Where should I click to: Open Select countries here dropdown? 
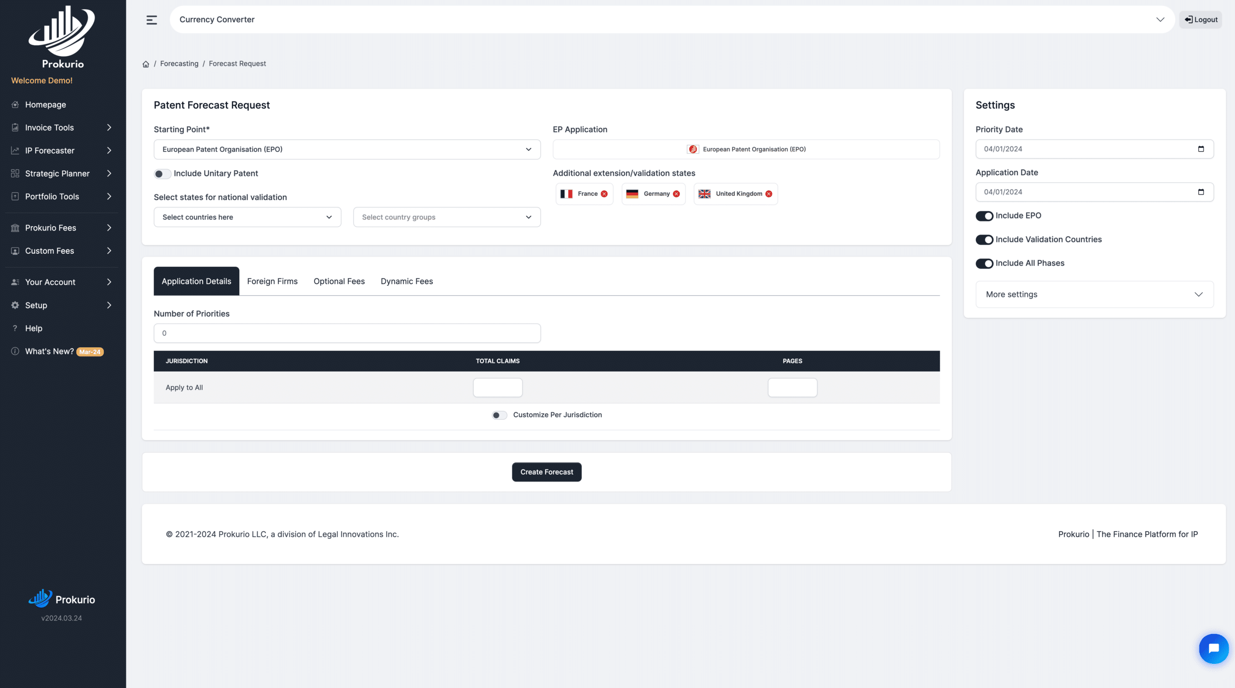coord(247,217)
